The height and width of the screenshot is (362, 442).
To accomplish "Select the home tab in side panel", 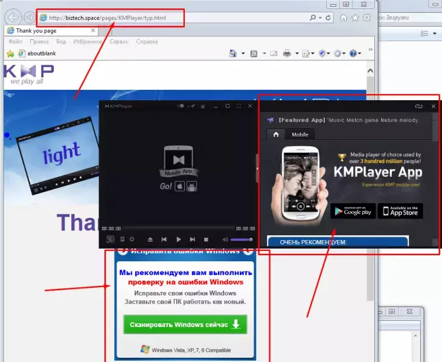I will tap(276, 135).
